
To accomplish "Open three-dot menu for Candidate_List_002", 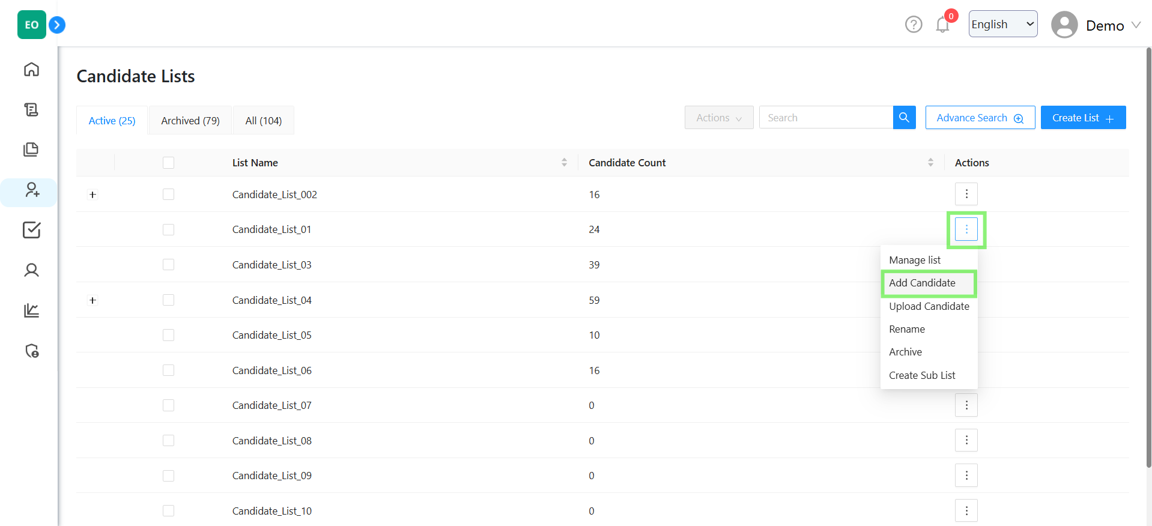I will click(966, 194).
